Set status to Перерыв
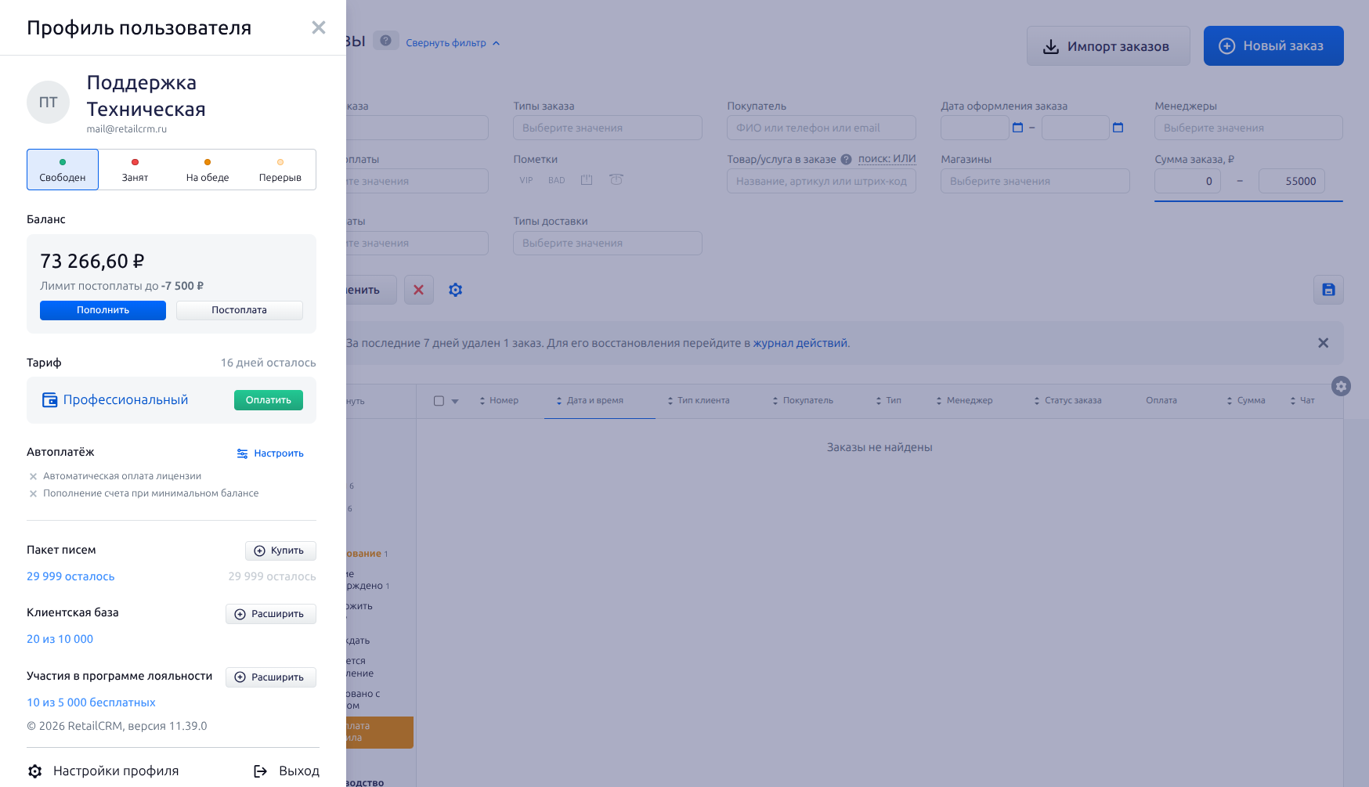 pyautogui.click(x=280, y=170)
